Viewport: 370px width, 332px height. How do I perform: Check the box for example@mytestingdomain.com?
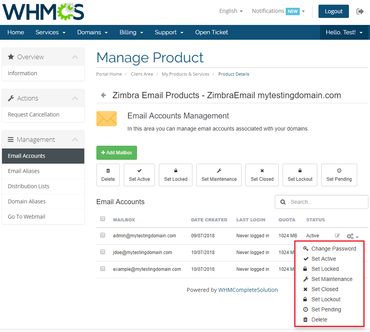click(103, 268)
